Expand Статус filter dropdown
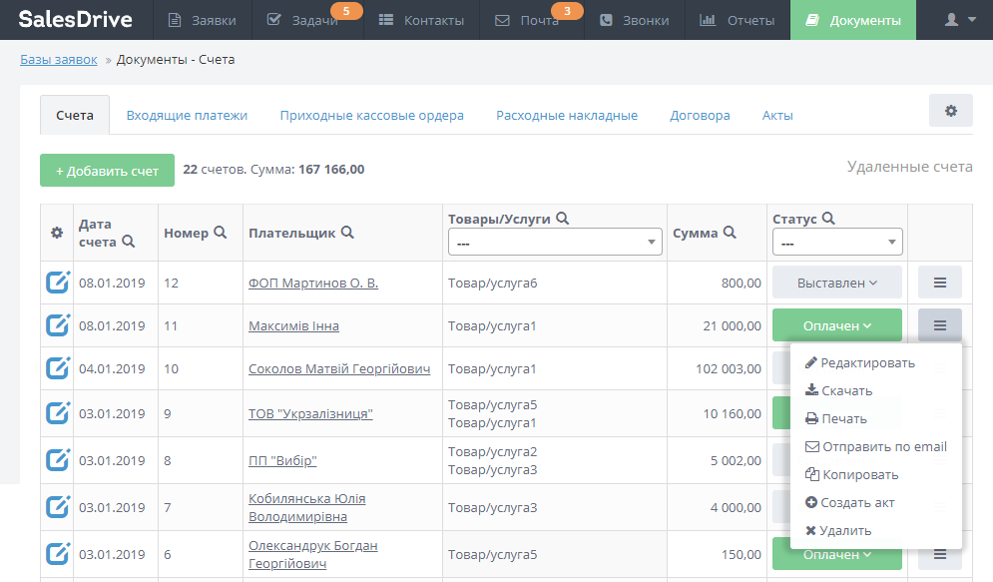The height and width of the screenshot is (582, 993). coord(837,242)
